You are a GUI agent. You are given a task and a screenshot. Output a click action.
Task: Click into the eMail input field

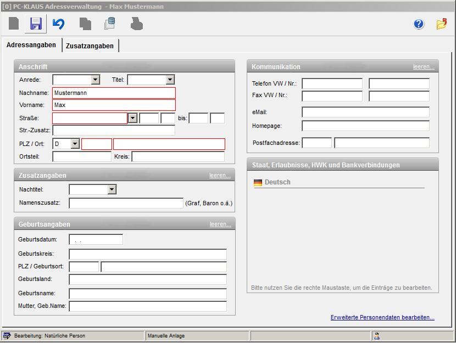coord(365,113)
